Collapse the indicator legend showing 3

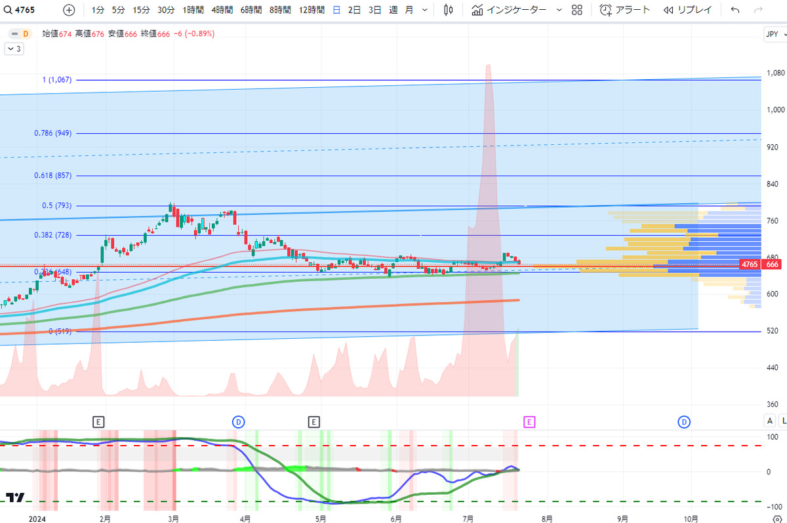[14, 48]
